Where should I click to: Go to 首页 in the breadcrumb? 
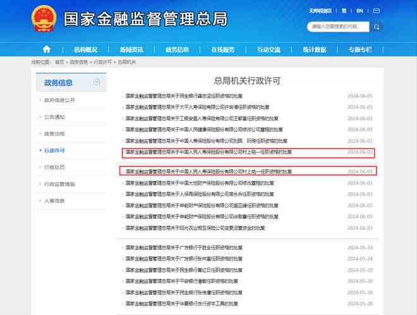tap(59, 62)
